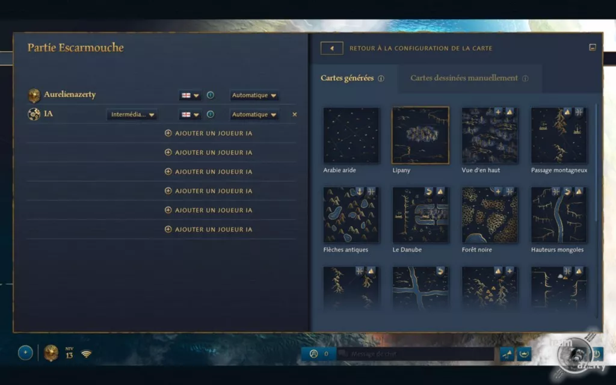The height and width of the screenshot is (385, 616).
Task: Click the Lipany map label
Action: (401, 170)
